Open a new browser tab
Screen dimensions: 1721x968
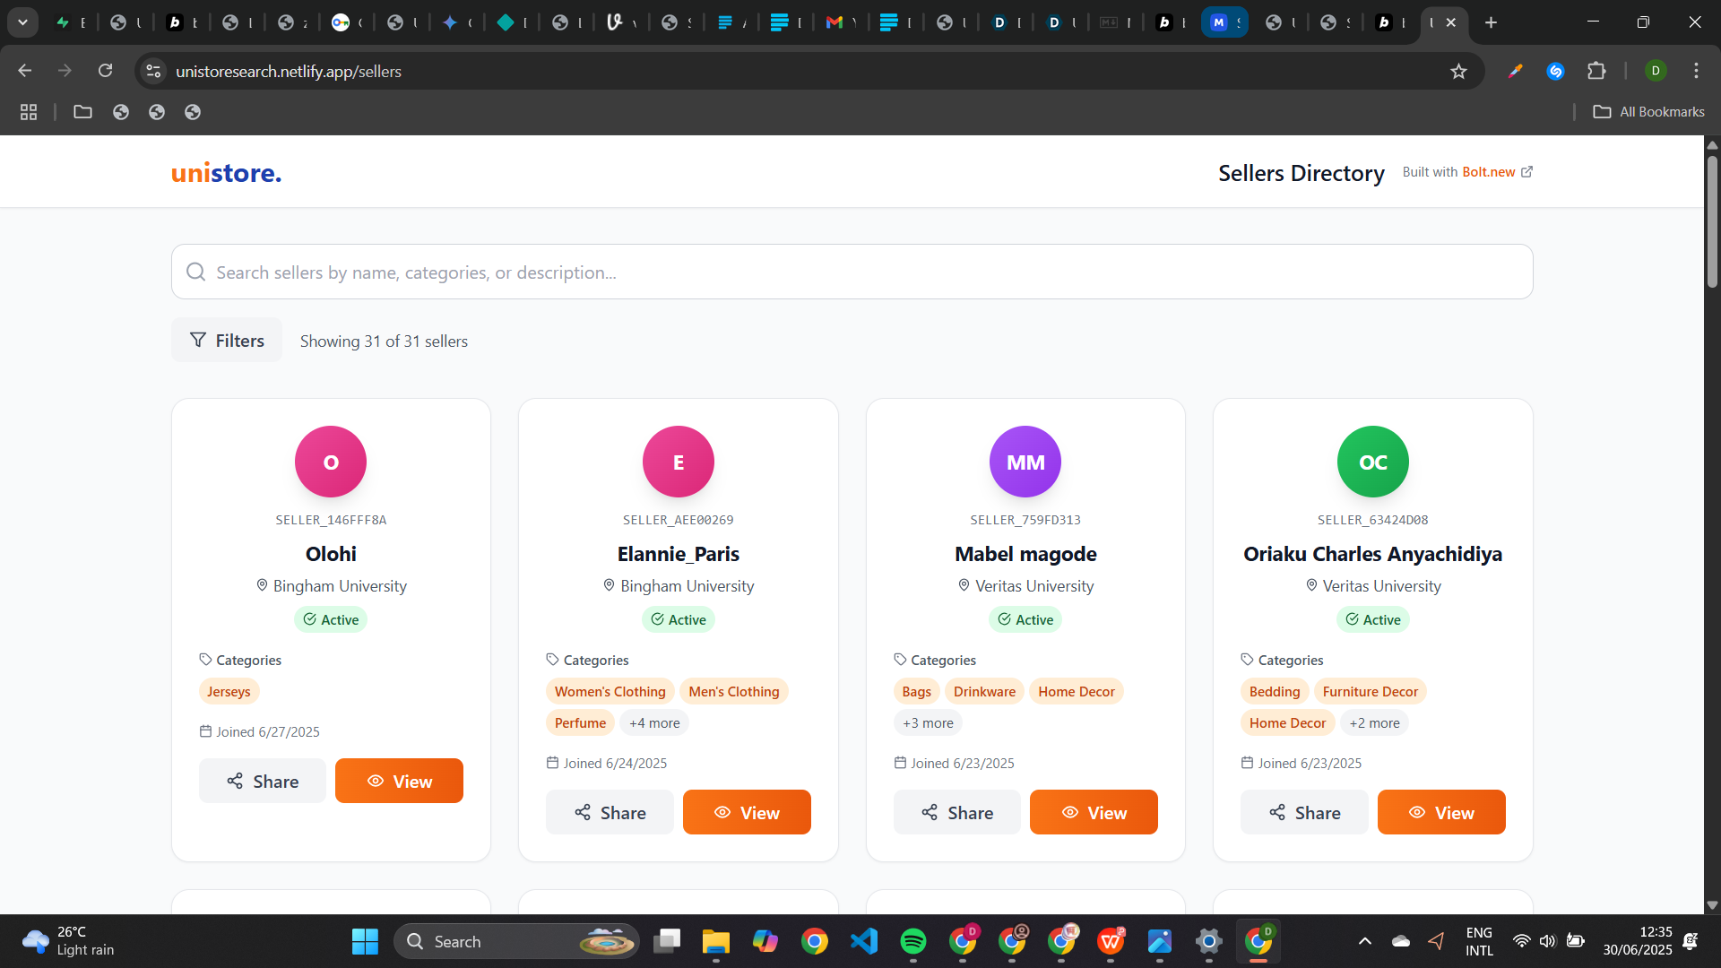[x=1491, y=22]
